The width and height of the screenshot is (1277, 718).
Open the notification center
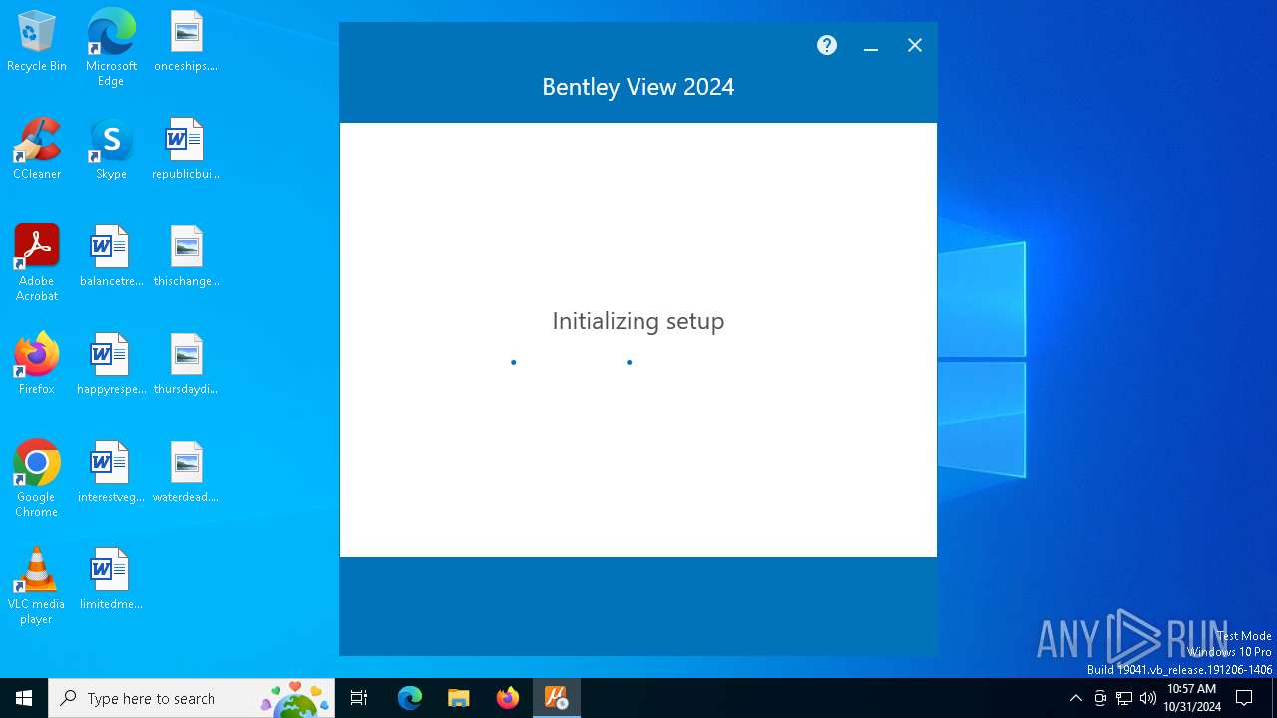click(x=1244, y=698)
